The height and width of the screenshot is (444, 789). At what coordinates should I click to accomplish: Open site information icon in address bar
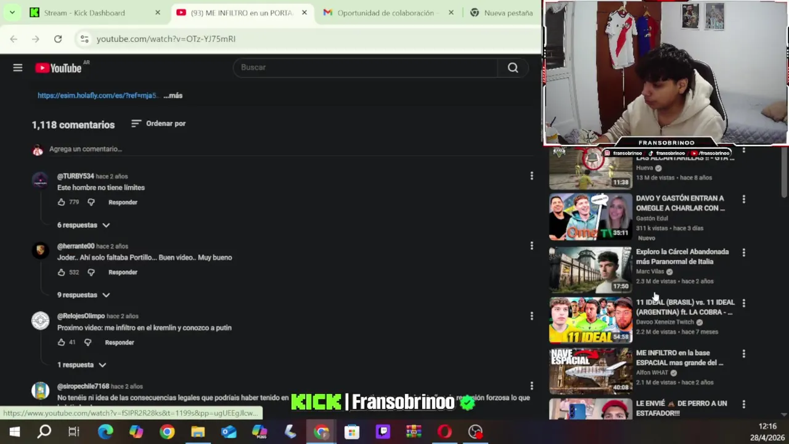click(x=84, y=39)
